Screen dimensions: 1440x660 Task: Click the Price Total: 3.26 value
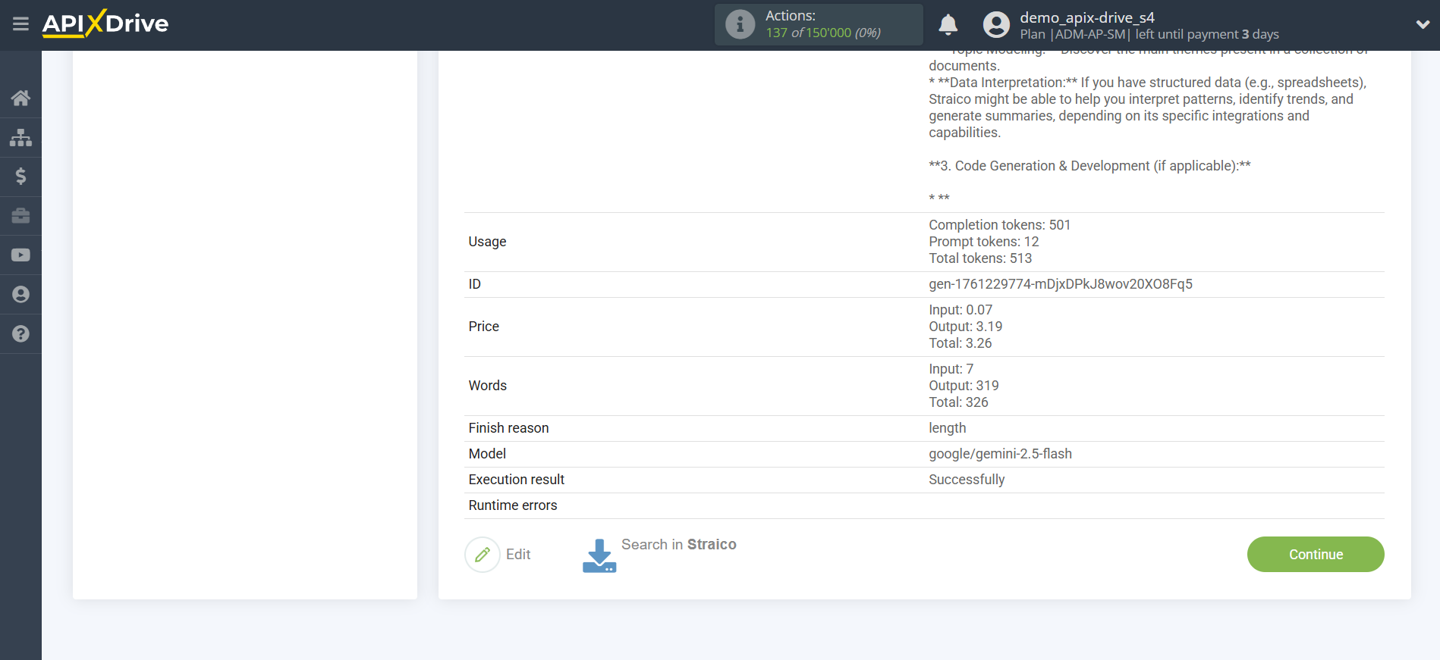960,343
